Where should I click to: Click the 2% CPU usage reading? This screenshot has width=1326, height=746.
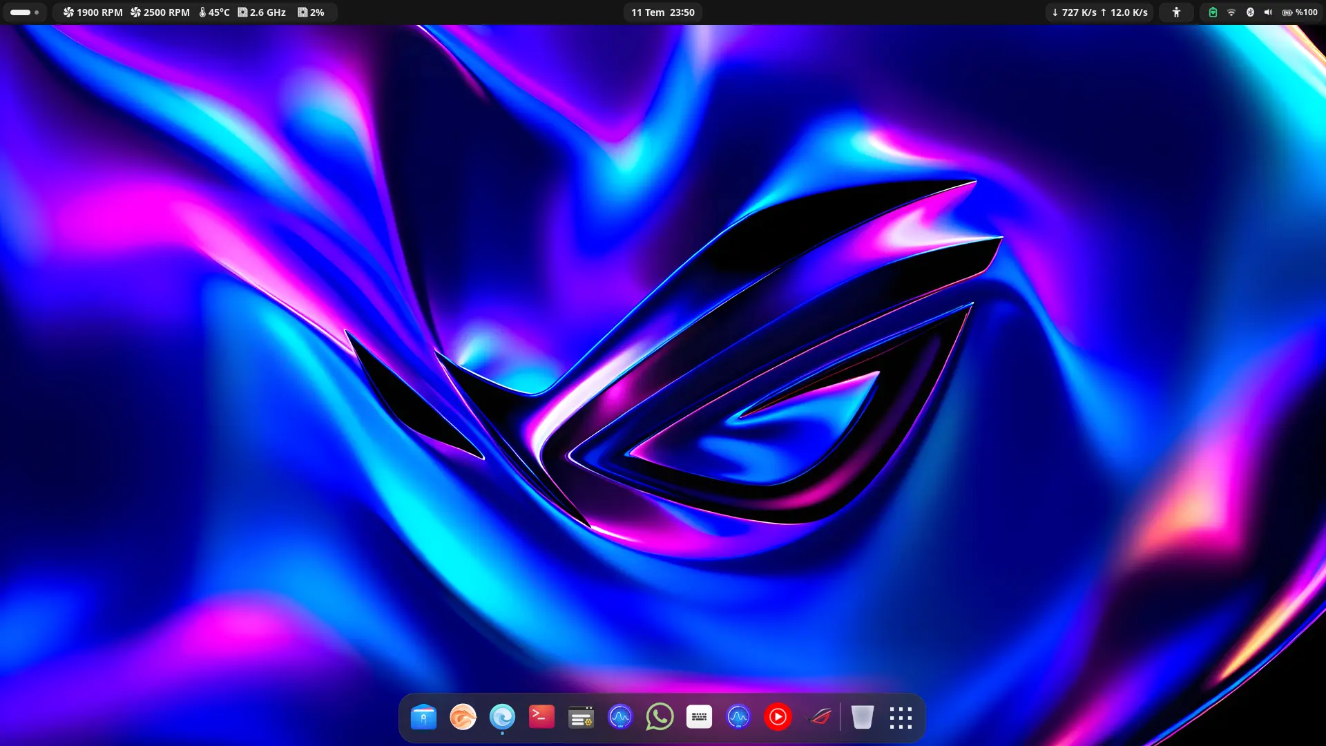(x=311, y=12)
